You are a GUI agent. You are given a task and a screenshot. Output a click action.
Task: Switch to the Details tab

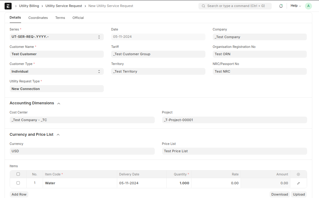15,17
